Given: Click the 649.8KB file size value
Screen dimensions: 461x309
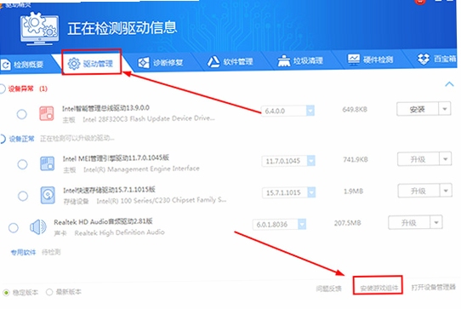Looking at the screenshot, I should (355, 110).
